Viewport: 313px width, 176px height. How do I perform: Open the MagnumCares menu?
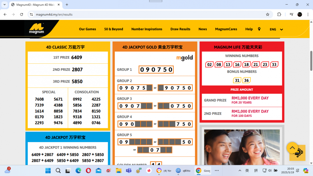pyautogui.click(x=226, y=29)
